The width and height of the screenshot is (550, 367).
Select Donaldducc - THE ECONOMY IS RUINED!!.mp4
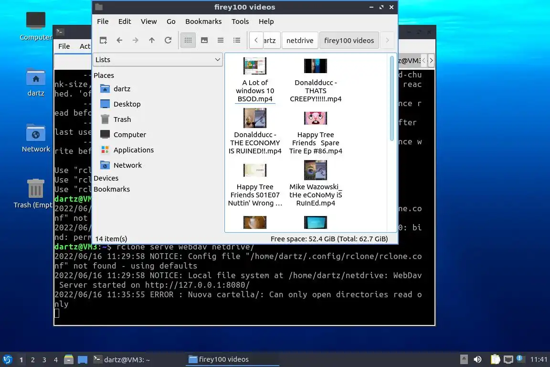(x=255, y=131)
